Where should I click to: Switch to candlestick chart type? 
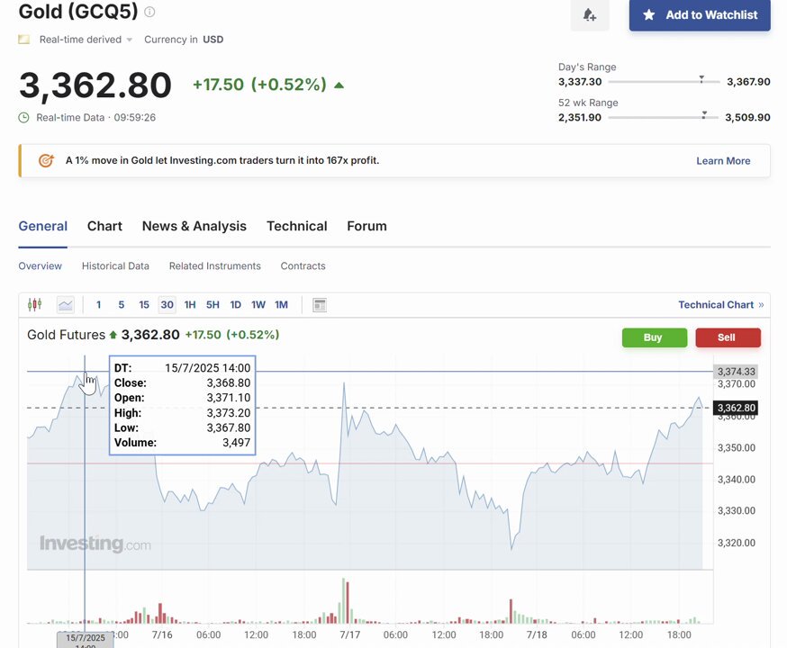pyautogui.click(x=34, y=304)
